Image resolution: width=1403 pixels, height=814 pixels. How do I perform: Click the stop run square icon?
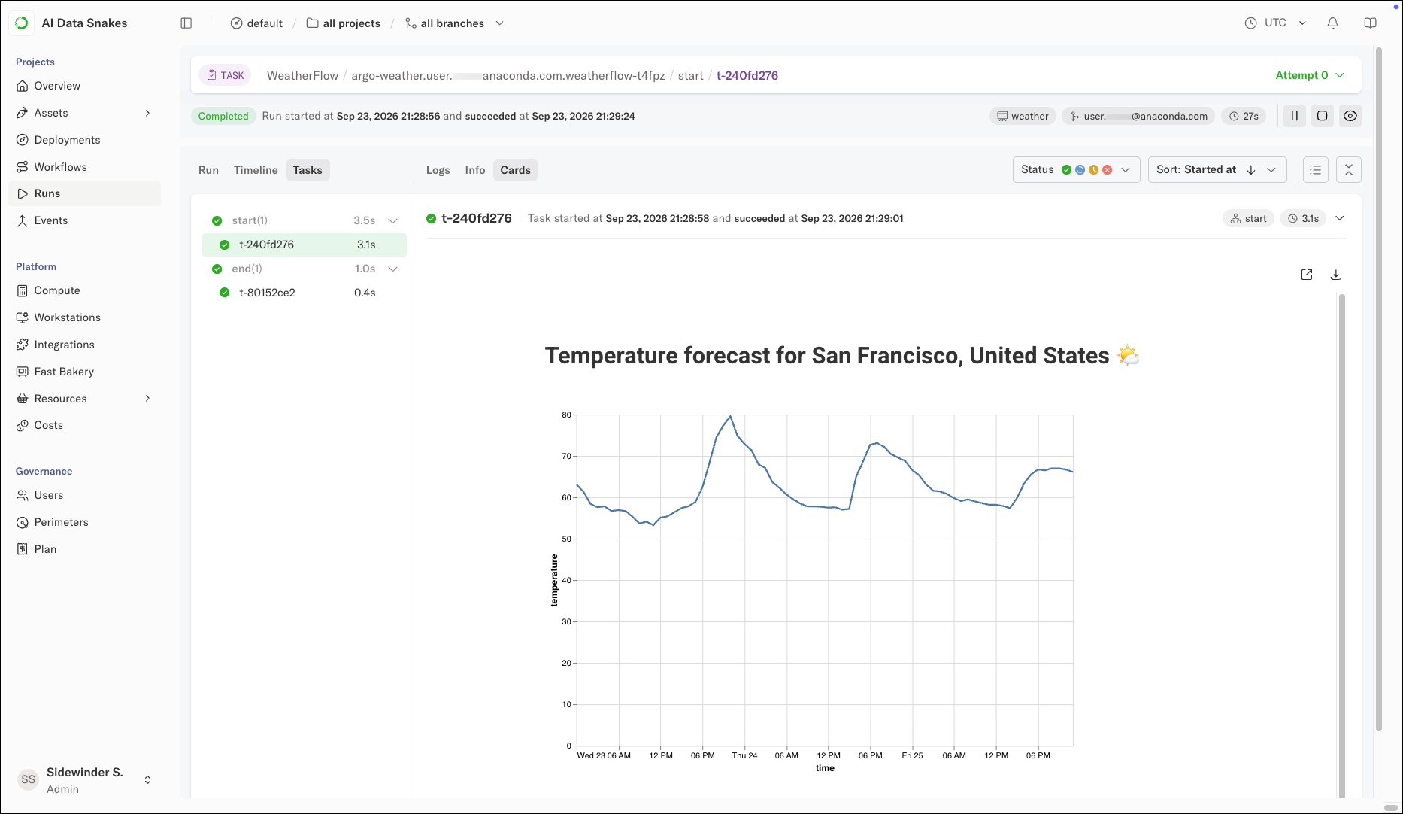pyautogui.click(x=1322, y=116)
